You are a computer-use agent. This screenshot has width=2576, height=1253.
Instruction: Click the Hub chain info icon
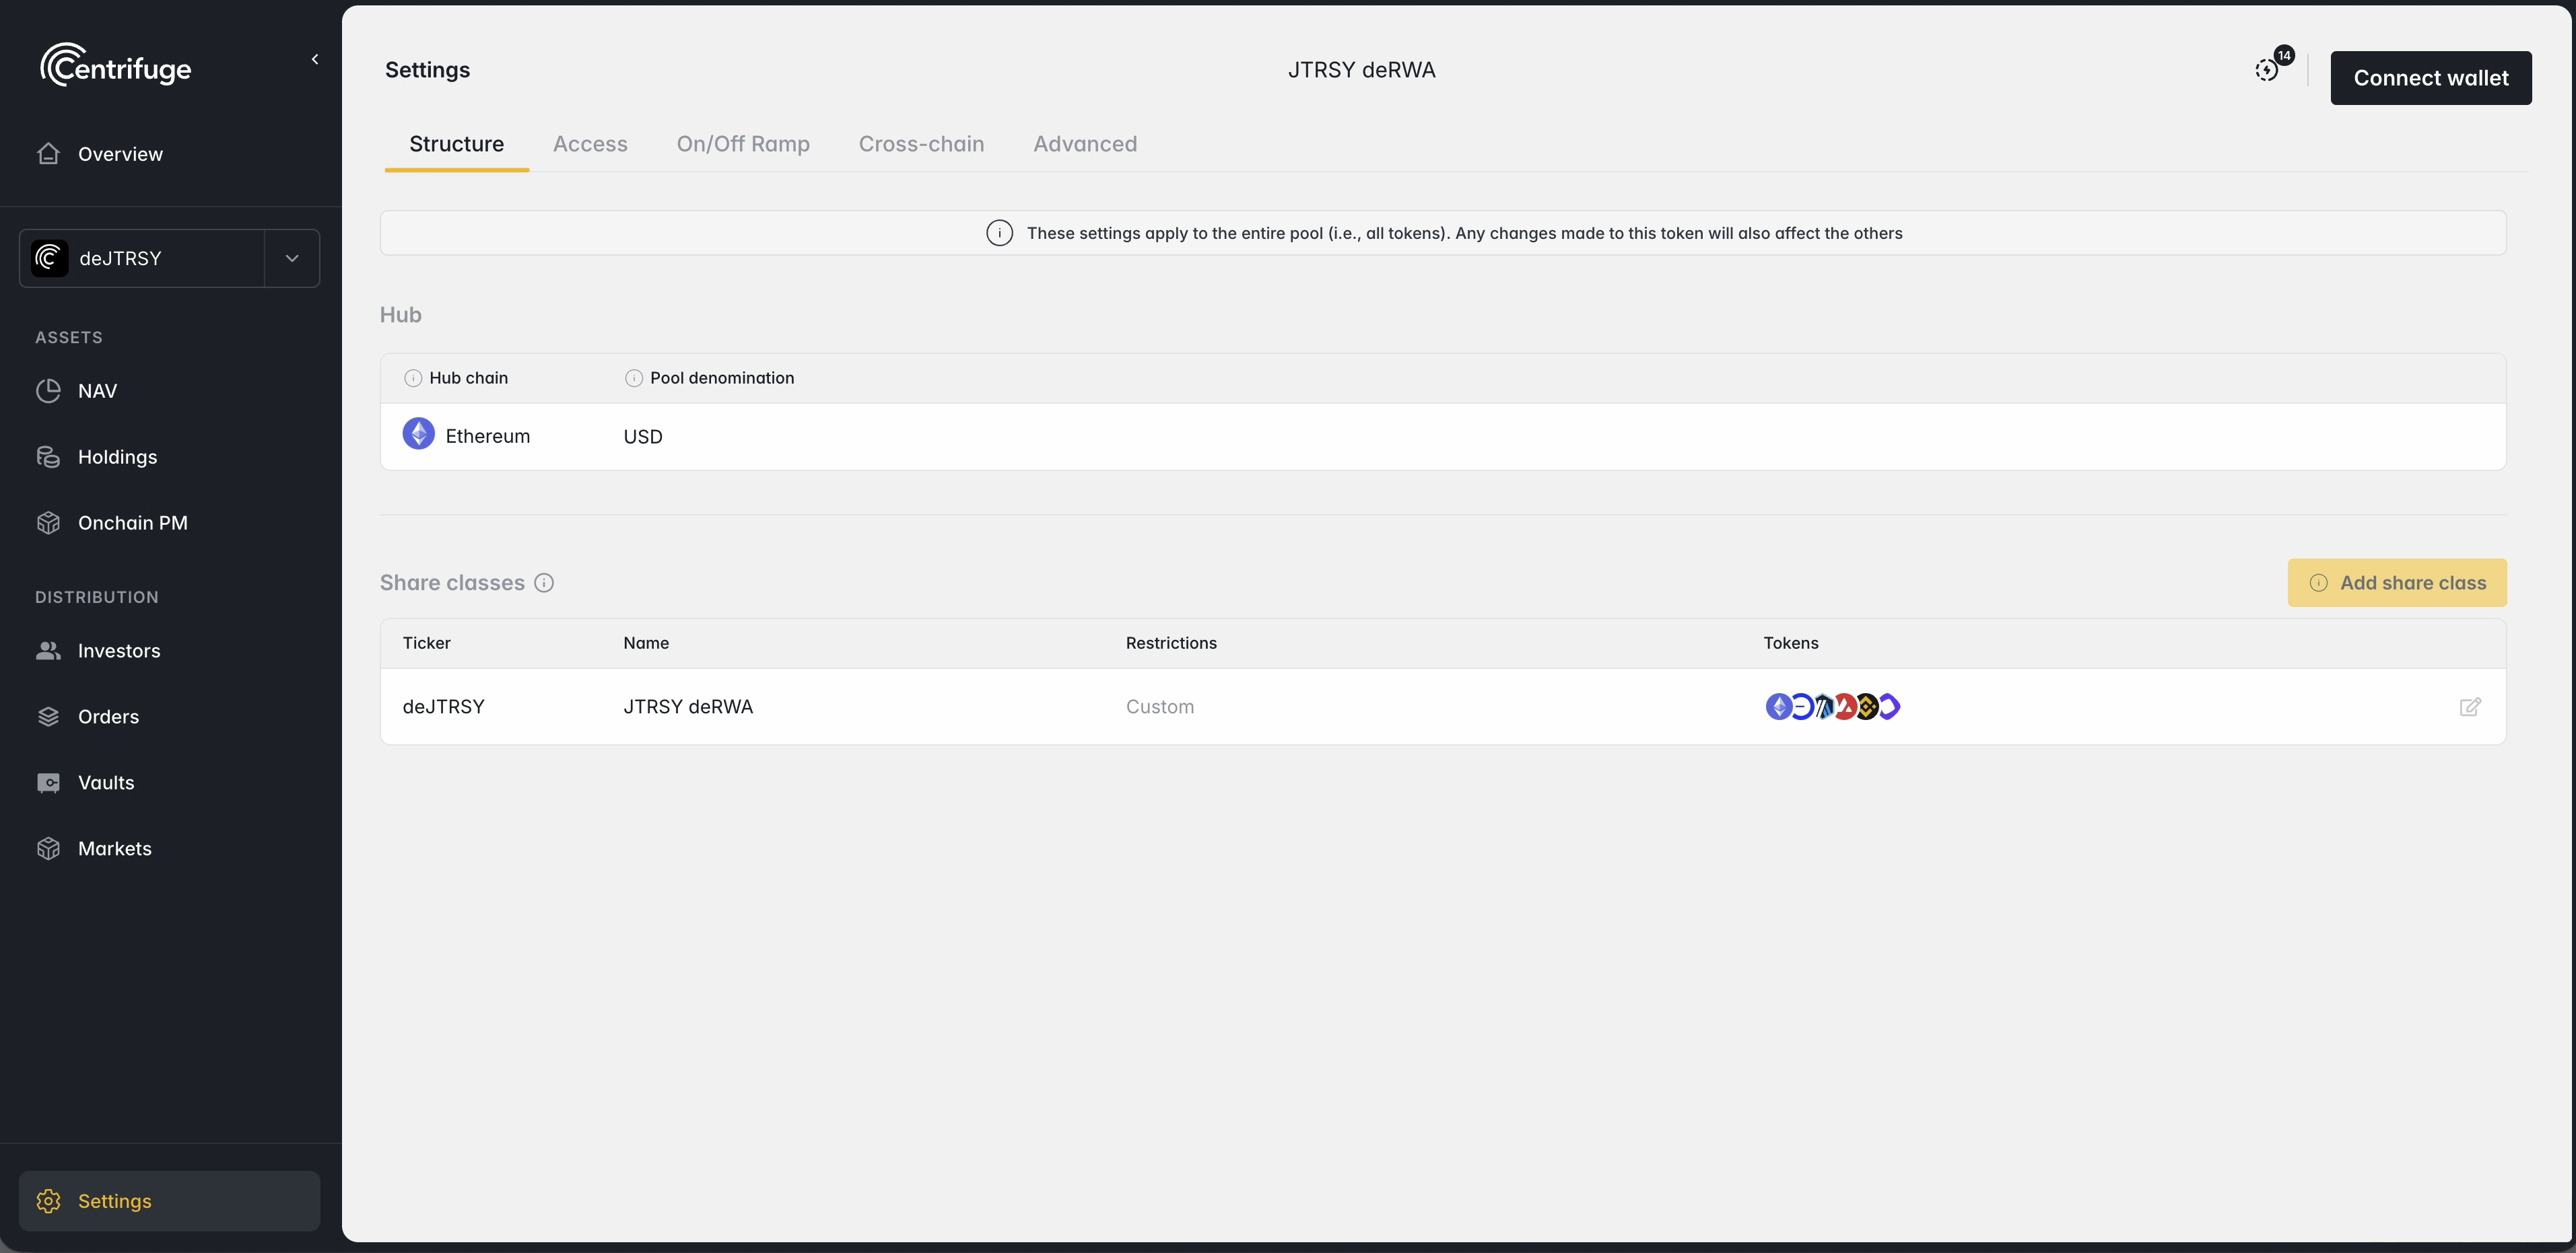(x=412, y=379)
